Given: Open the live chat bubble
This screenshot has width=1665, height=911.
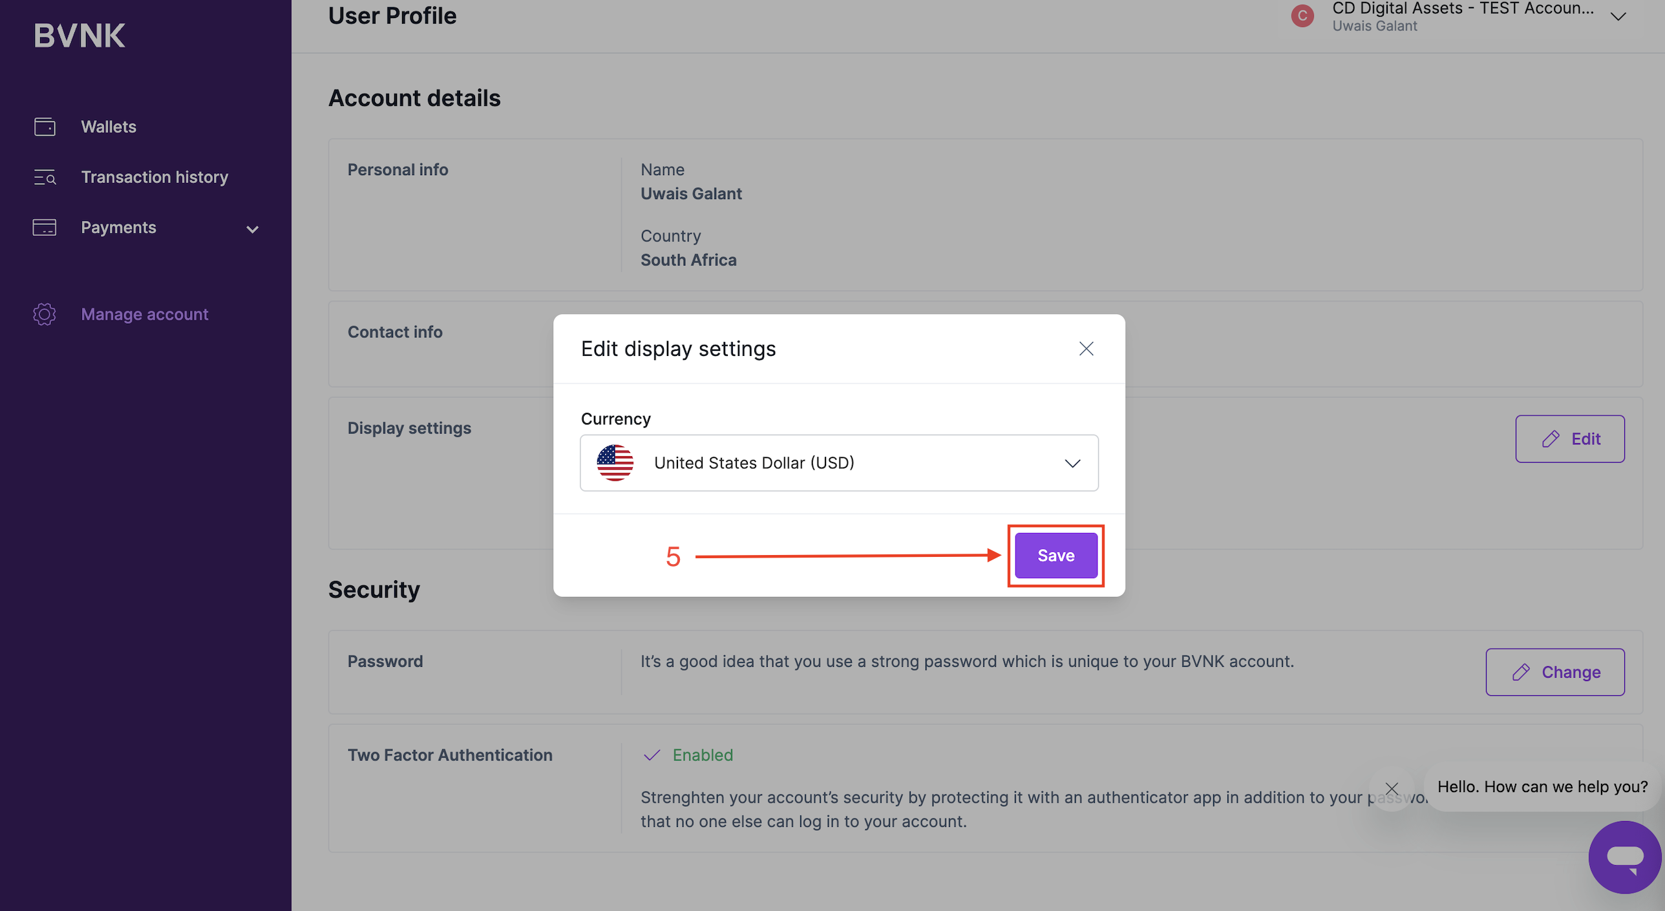Looking at the screenshot, I should 1624,857.
